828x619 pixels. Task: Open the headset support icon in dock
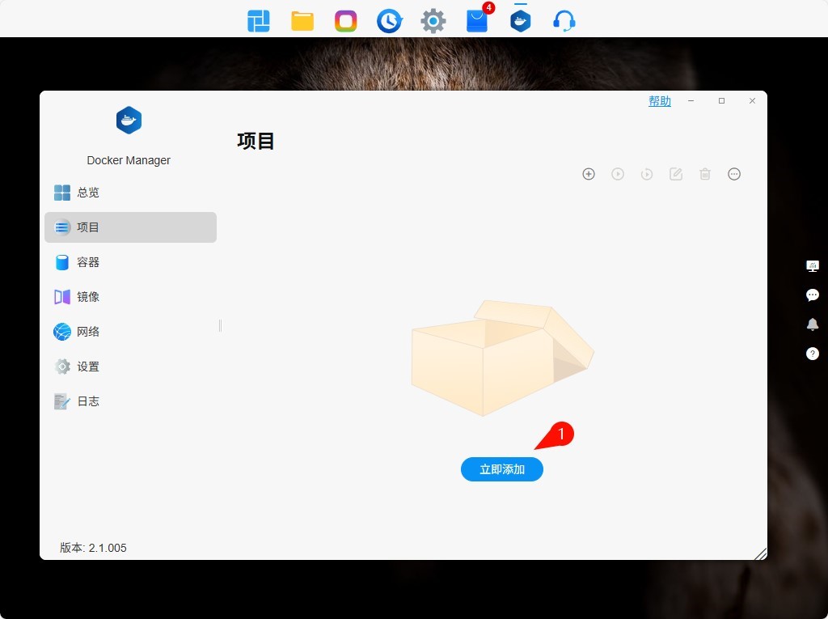(x=564, y=22)
